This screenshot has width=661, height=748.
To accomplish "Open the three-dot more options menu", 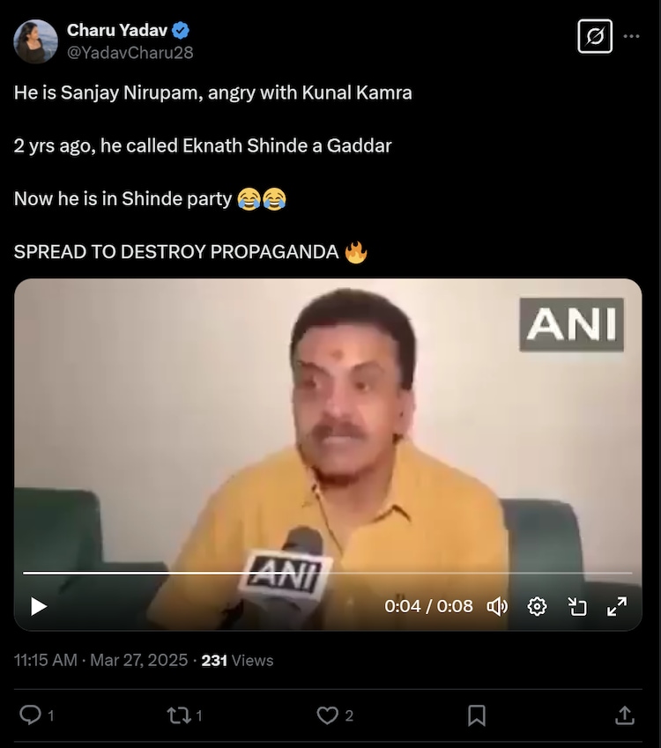I will 631,36.
